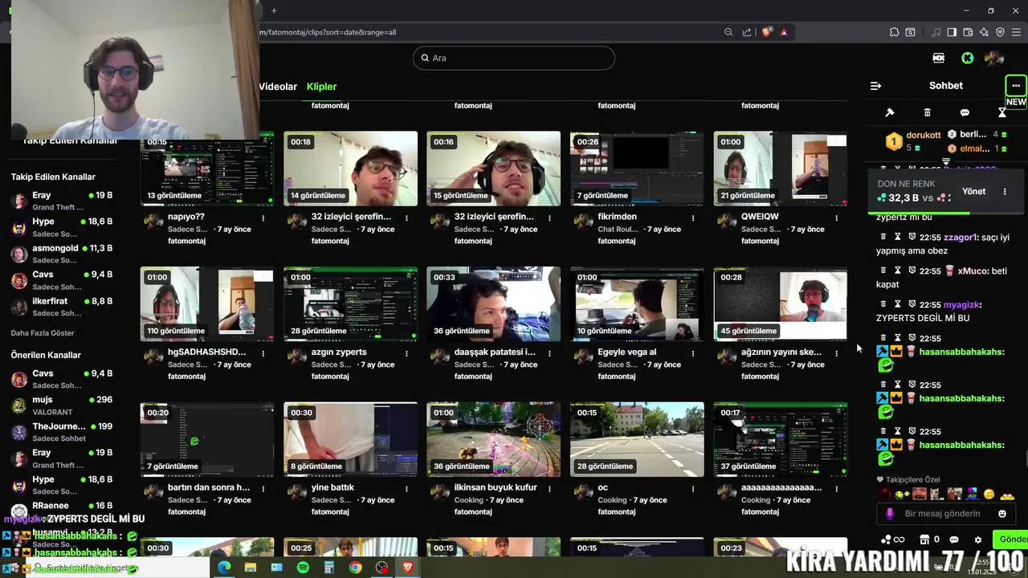Click the share icon in address bar

point(747,32)
